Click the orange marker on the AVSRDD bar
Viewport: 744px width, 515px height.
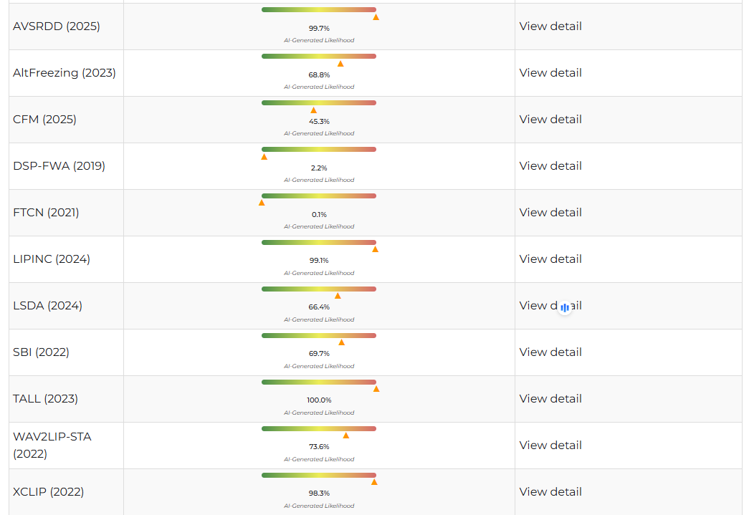tap(376, 16)
